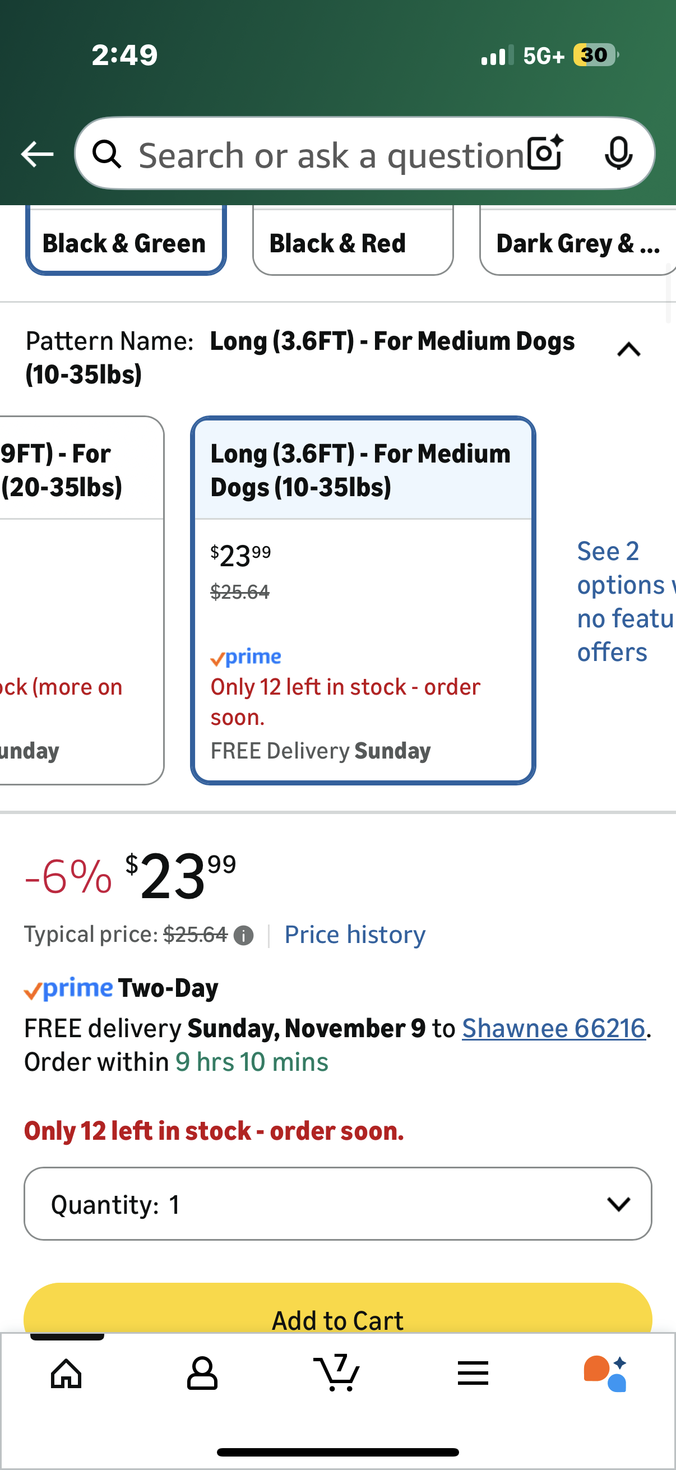Tap the microphone voice search icon
The height and width of the screenshot is (1470, 676).
[618, 153]
